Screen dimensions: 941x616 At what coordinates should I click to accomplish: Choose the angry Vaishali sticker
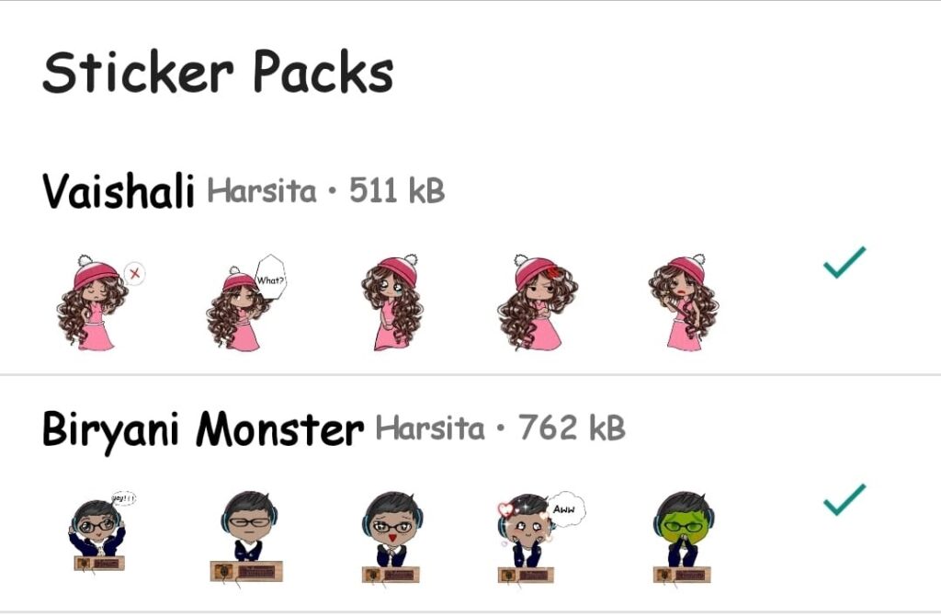(538, 302)
